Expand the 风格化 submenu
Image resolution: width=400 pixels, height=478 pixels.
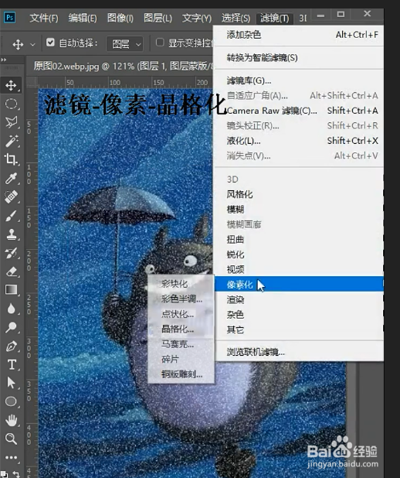tap(299, 194)
